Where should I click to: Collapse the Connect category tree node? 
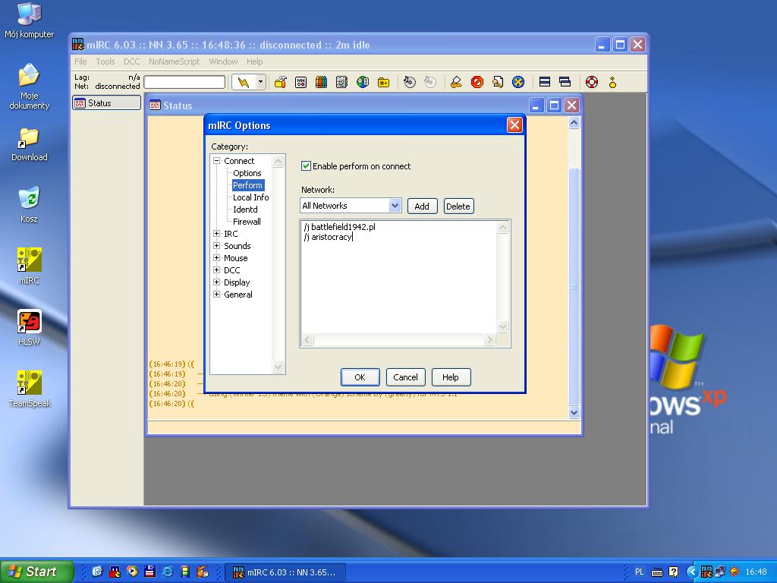pos(217,161)
